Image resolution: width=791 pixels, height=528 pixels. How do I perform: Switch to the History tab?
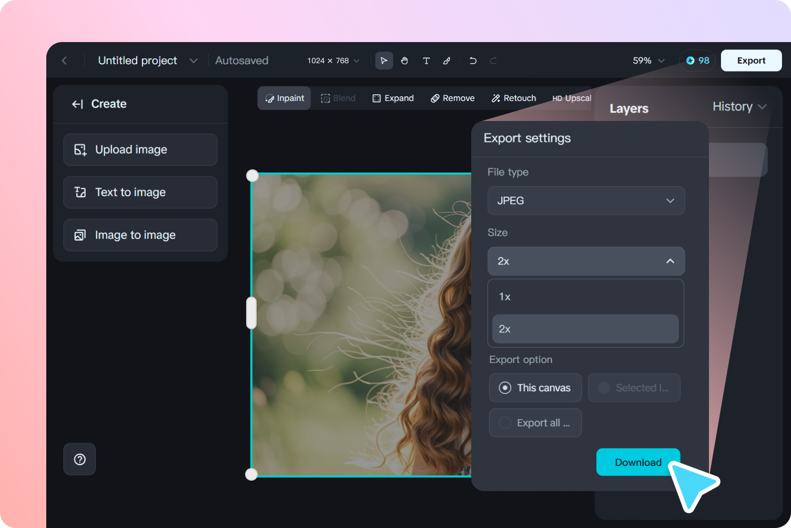733,106
